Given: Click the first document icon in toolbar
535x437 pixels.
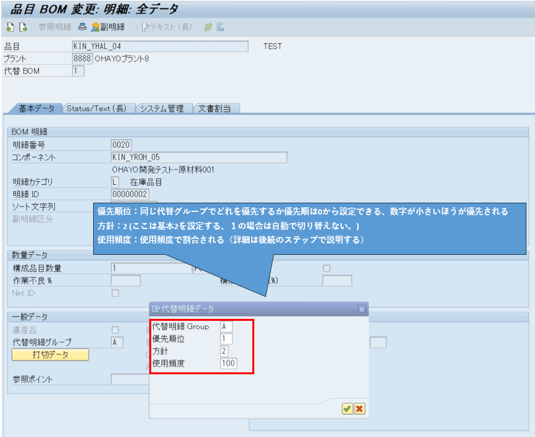Looking at the screenshot, I should (x=10, y=27).
